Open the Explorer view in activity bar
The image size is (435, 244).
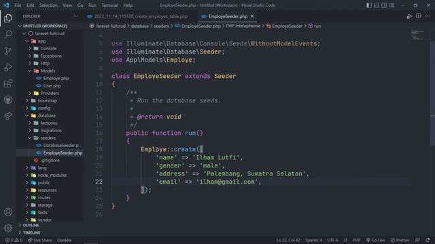[x=8, y=18]
